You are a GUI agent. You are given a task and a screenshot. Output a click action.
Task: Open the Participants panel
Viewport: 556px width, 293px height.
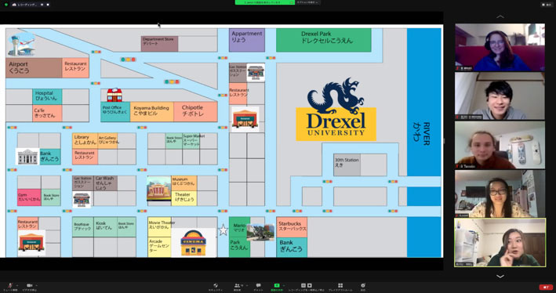[x=237, y=287]
